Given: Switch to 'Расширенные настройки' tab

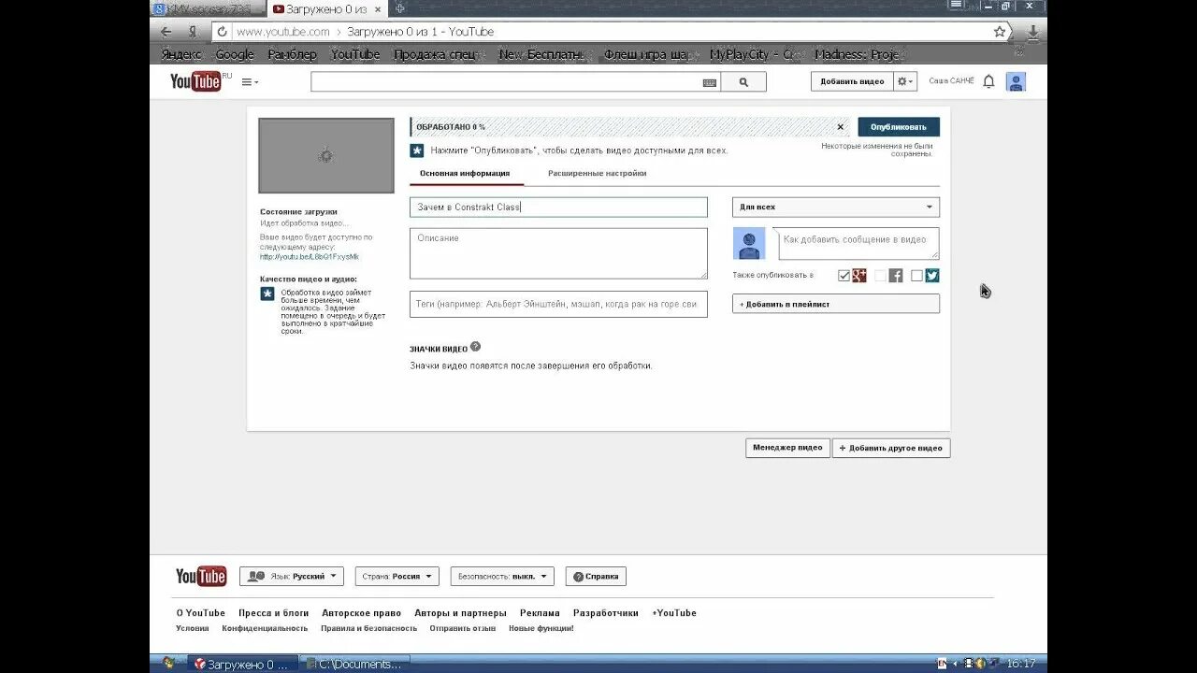Looking at the screenshot, I should (598, 174).
